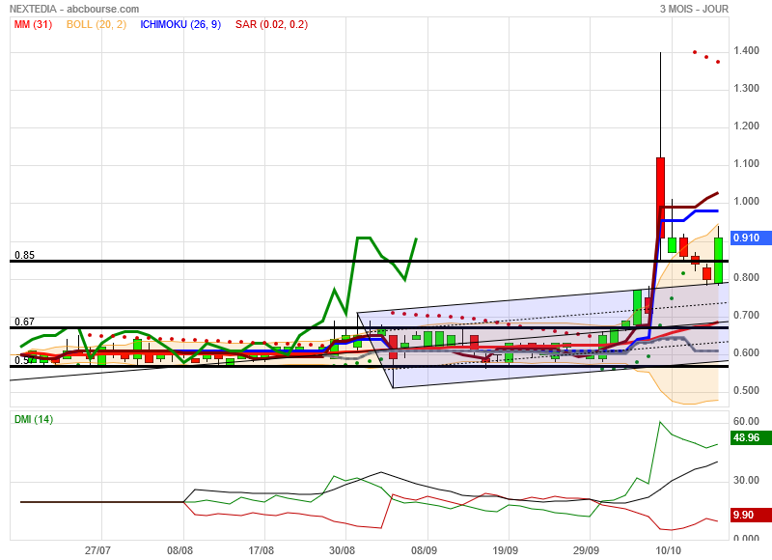Click the 0.500 price axis label
This screenshot has height=560, width=772.
click(746, 391)
